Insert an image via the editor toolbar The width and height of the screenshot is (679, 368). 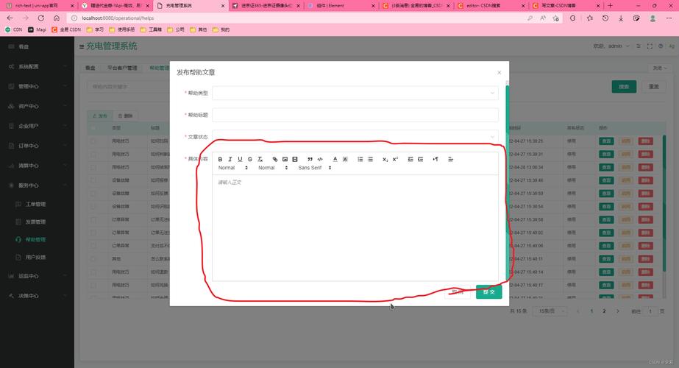(285, 159)
